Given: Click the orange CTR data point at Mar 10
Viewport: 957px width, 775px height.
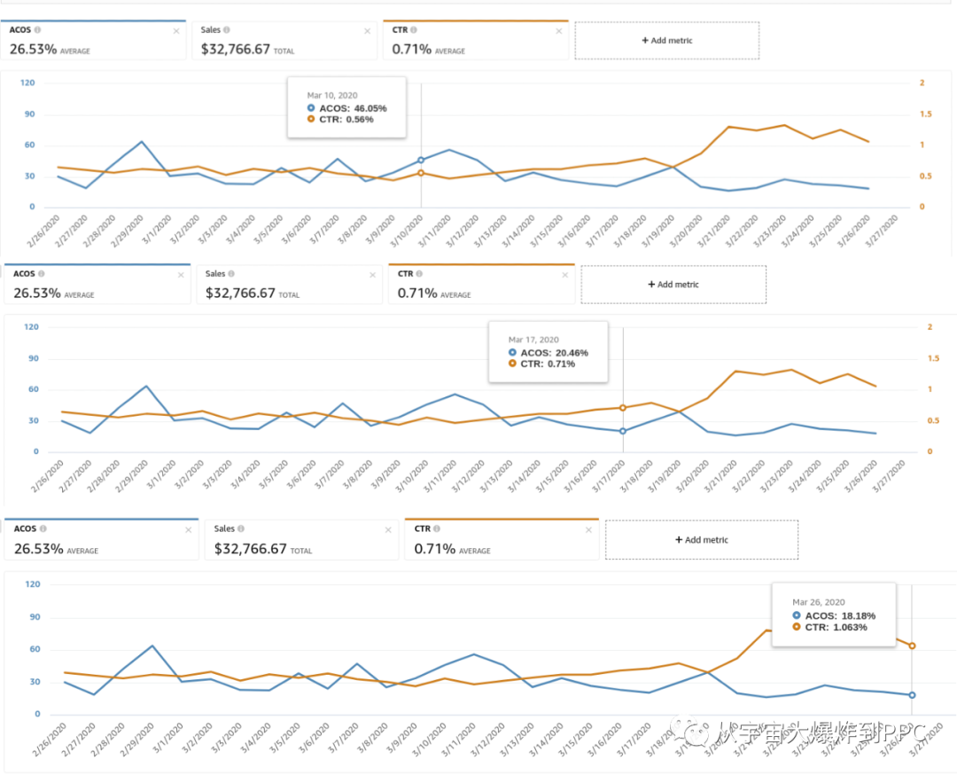Looking at the screenshot, I should [421, 173].
